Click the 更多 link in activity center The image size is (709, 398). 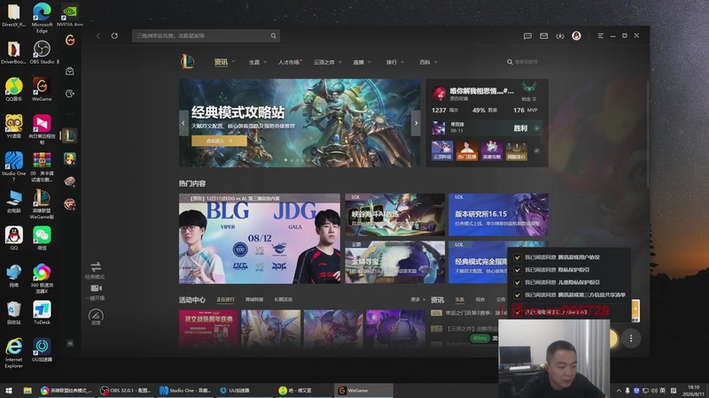pos(417,300)
